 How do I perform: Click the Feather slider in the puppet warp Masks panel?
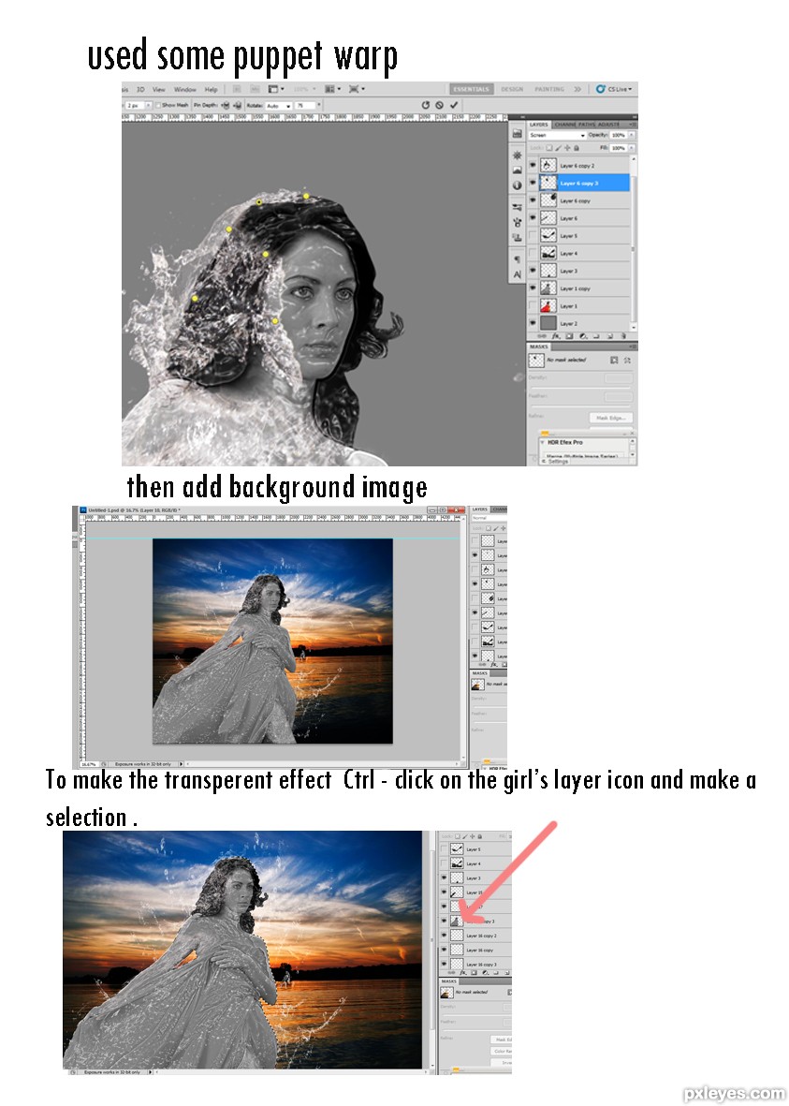[x=581, y=406]
